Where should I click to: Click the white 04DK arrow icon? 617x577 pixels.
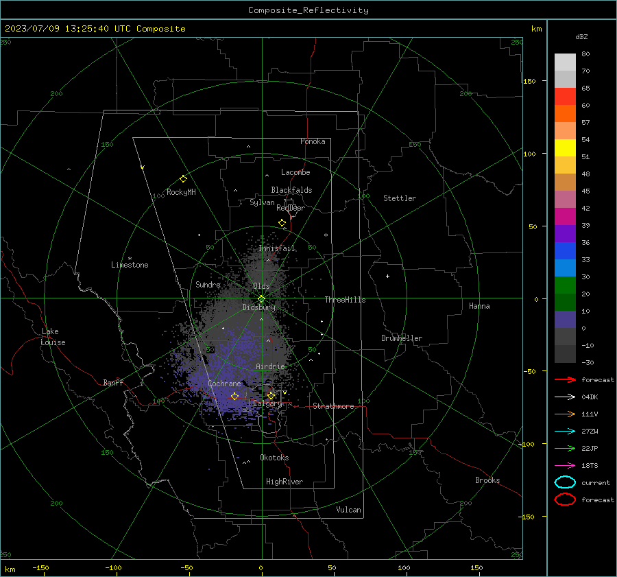[565, 397]
